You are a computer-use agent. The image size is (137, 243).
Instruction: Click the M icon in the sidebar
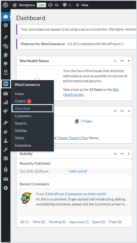tap(6, 72)
